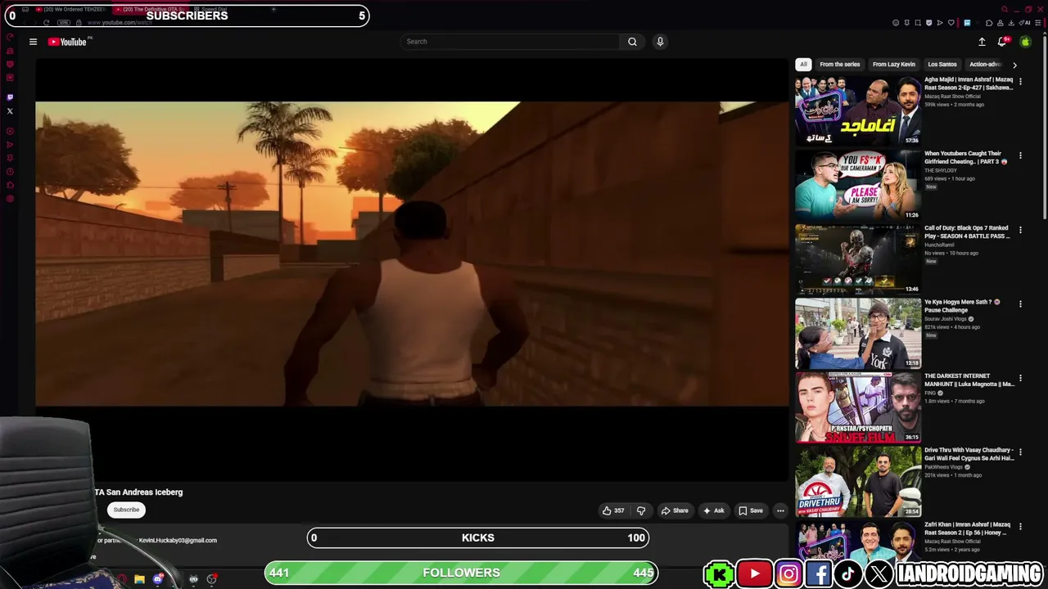Click the YouTube search magnifier button
Image resolution: width=1048 pixels, height=589 pixels.
pyautogui.click(x=632, y=42)
